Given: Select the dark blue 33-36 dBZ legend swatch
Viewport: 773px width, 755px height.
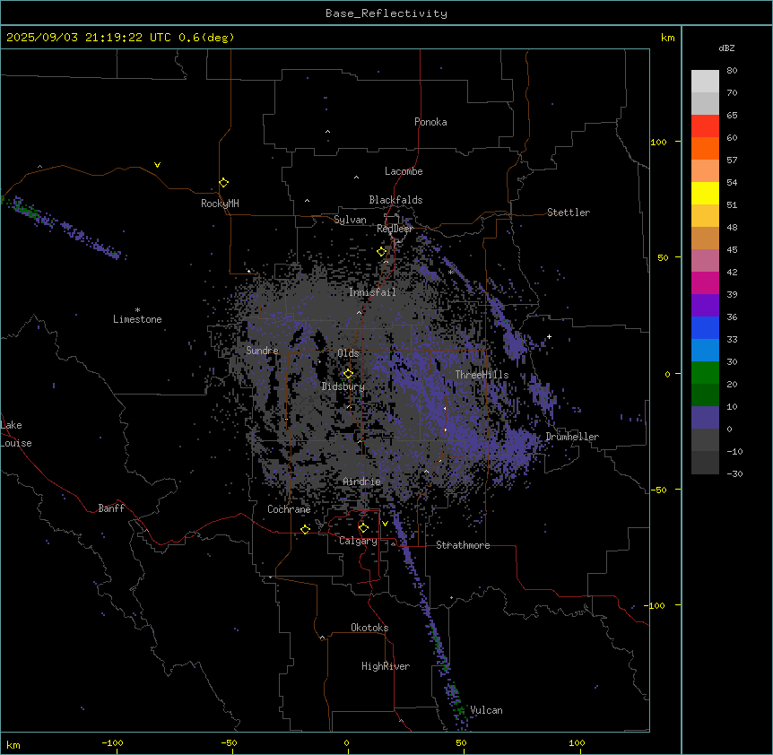Looking at the screenshot, I should coord(705,327).
